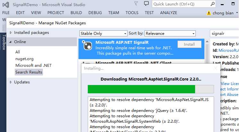Open the notifications flag filter icon
239x132 pixels.
coord(136,4)
